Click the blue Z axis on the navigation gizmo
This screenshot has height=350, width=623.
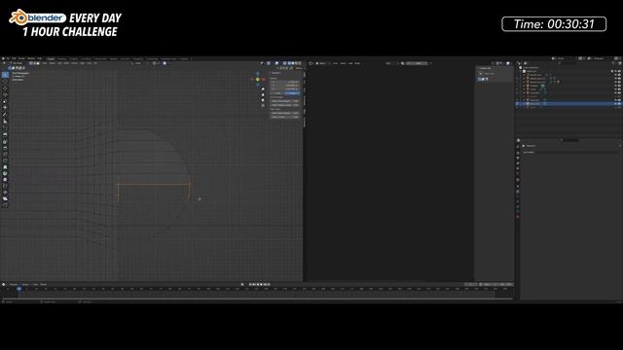point(257,74)
